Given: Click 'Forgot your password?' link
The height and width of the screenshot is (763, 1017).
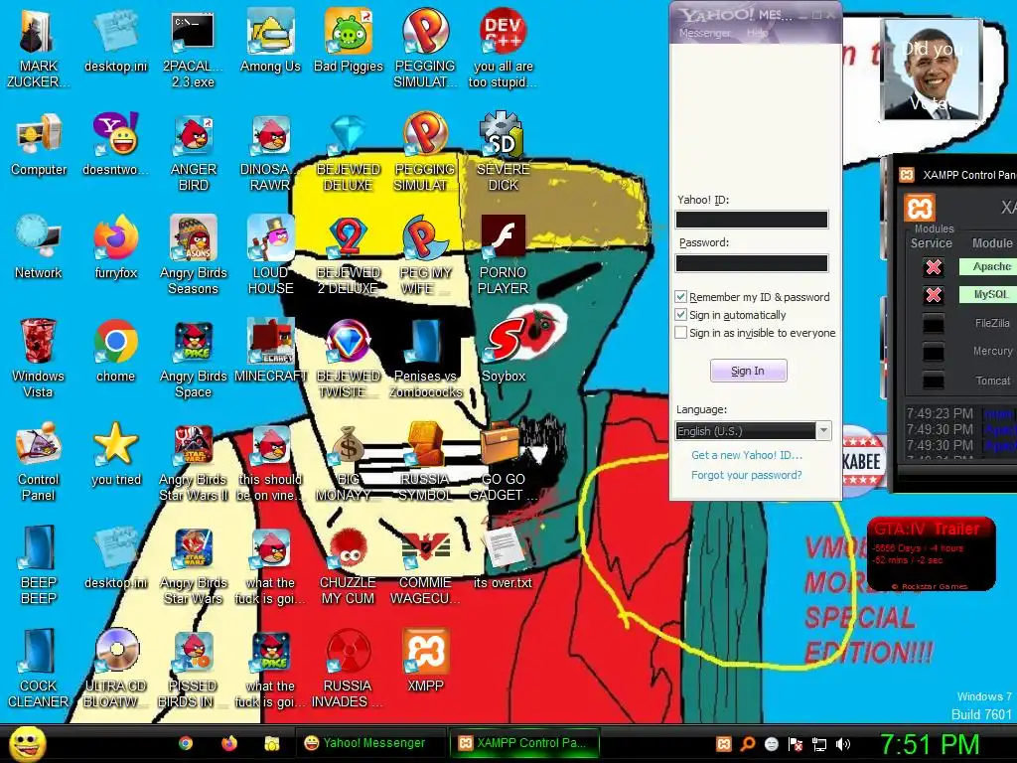Looking at the screenshot, I should click(x=747, y=475).
